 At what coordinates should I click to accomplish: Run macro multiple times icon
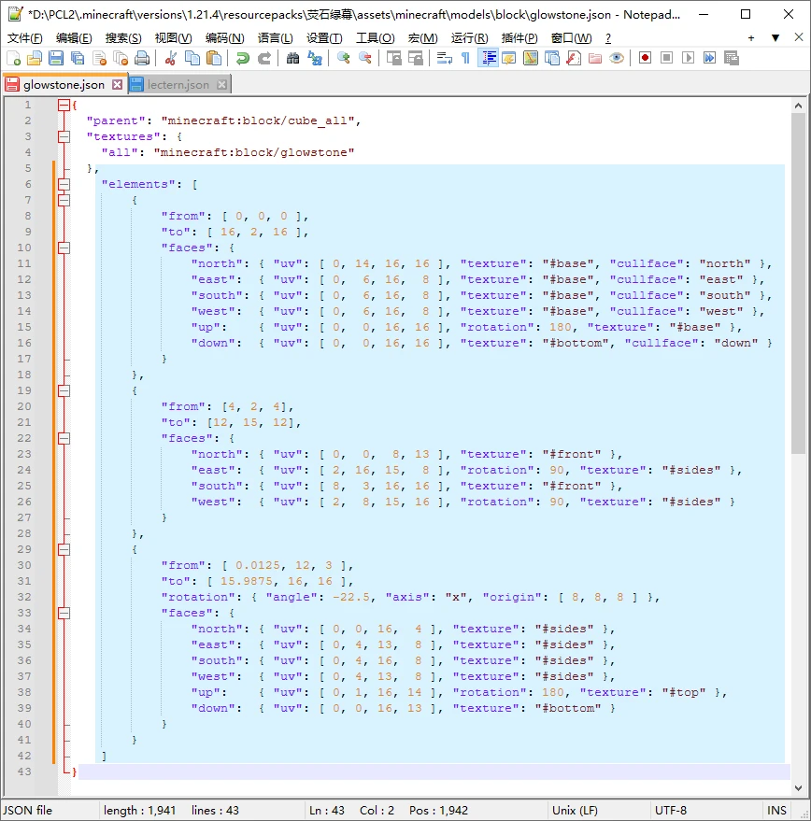pyautogui.click(x=709, y=58)
